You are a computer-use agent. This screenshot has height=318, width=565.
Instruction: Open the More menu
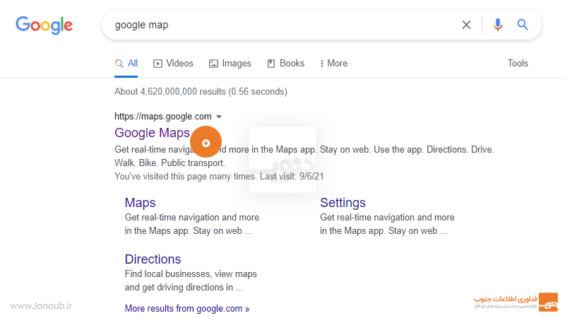(333, 64)
